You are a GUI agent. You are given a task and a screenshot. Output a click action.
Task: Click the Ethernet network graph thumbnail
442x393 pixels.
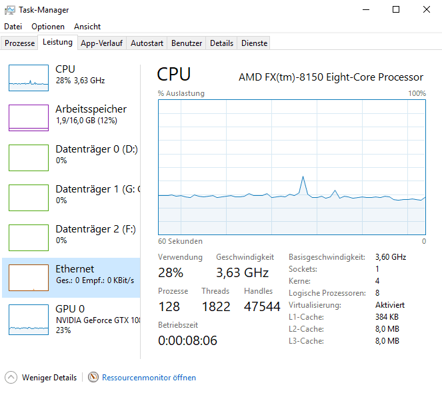click(29, 278)
